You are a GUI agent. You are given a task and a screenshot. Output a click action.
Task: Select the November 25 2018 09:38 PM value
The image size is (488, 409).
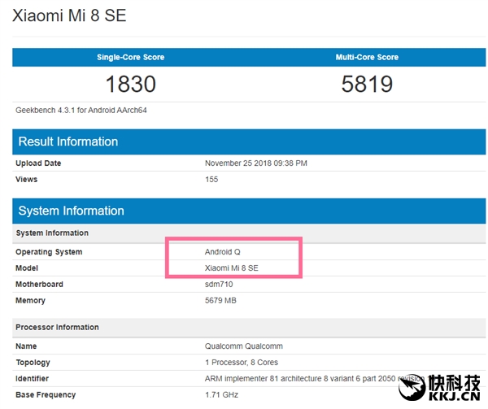pyautogui.click(x=256, y=163)
